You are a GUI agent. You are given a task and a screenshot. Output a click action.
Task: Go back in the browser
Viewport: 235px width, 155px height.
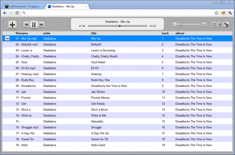pos(5,13)
